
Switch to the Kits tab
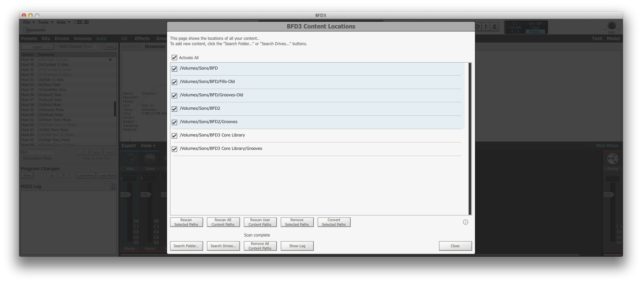coord(46,38)
